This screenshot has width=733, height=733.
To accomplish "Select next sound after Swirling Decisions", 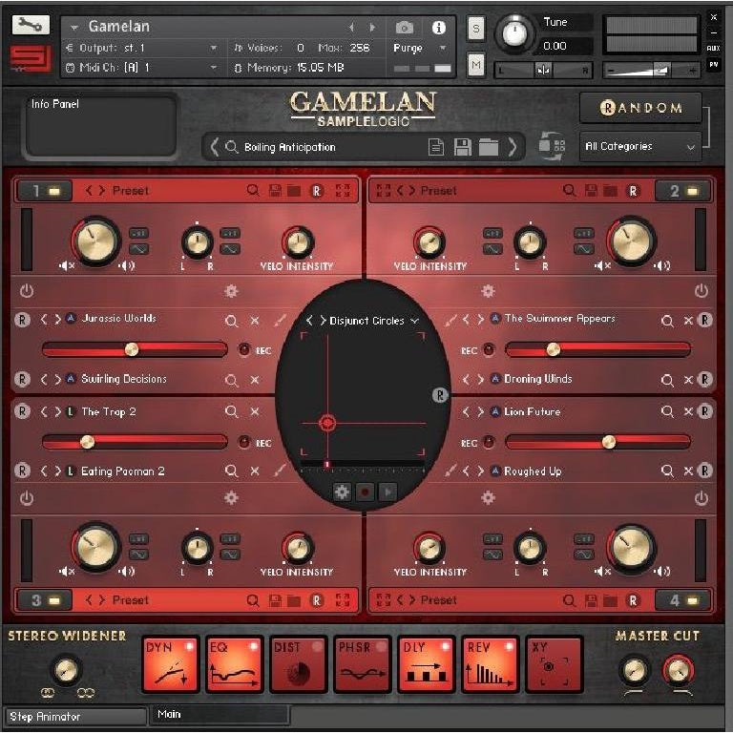I will click(57, 379).
